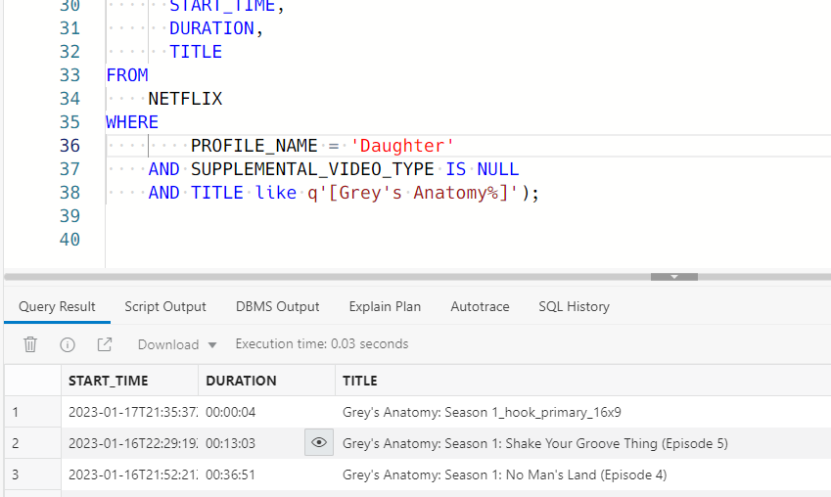
Task: Open results in new window icon
Action: (x=105, y=344)
